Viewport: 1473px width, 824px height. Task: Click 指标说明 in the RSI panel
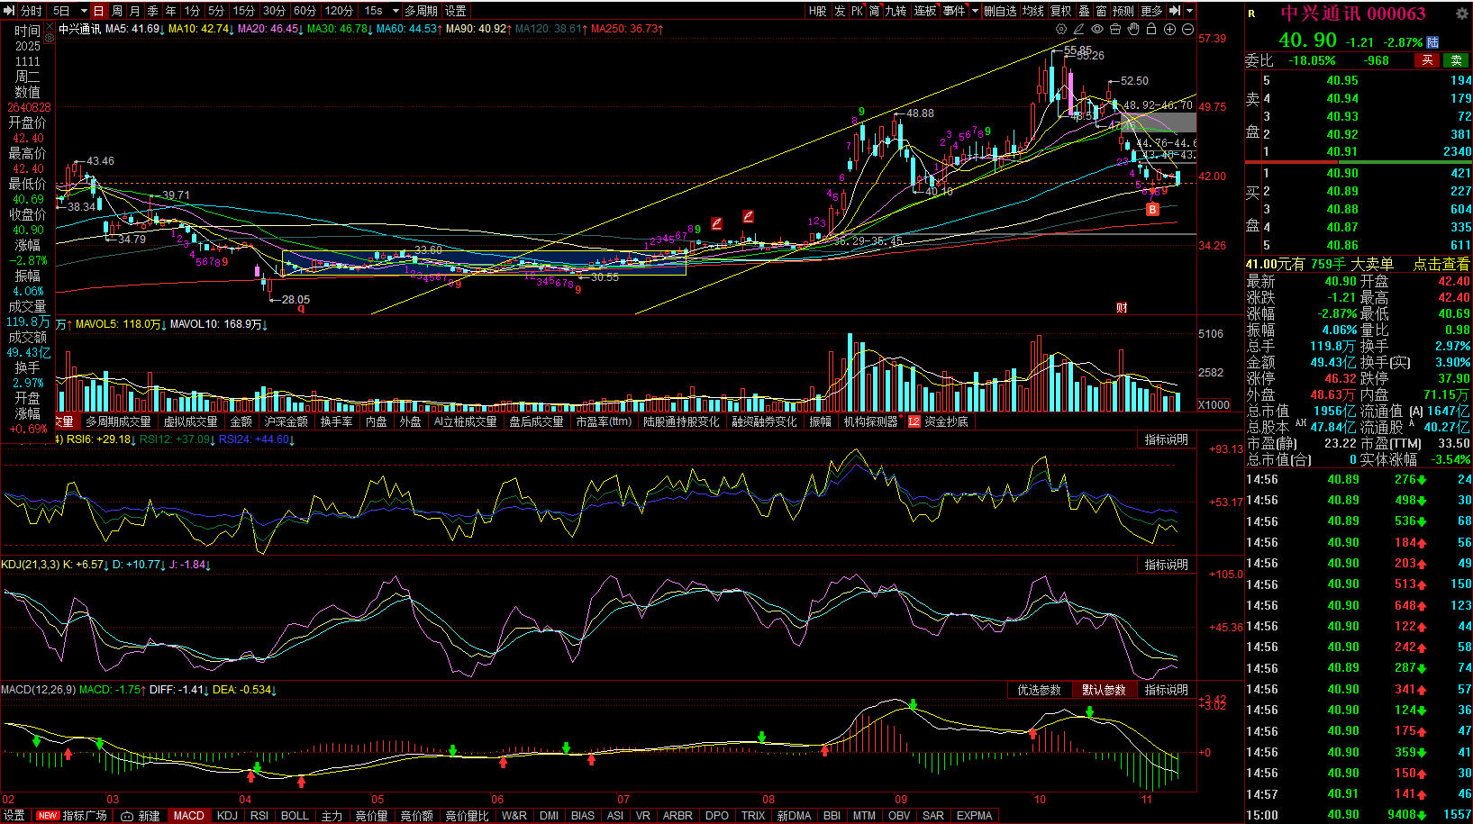pos(1166,439)
